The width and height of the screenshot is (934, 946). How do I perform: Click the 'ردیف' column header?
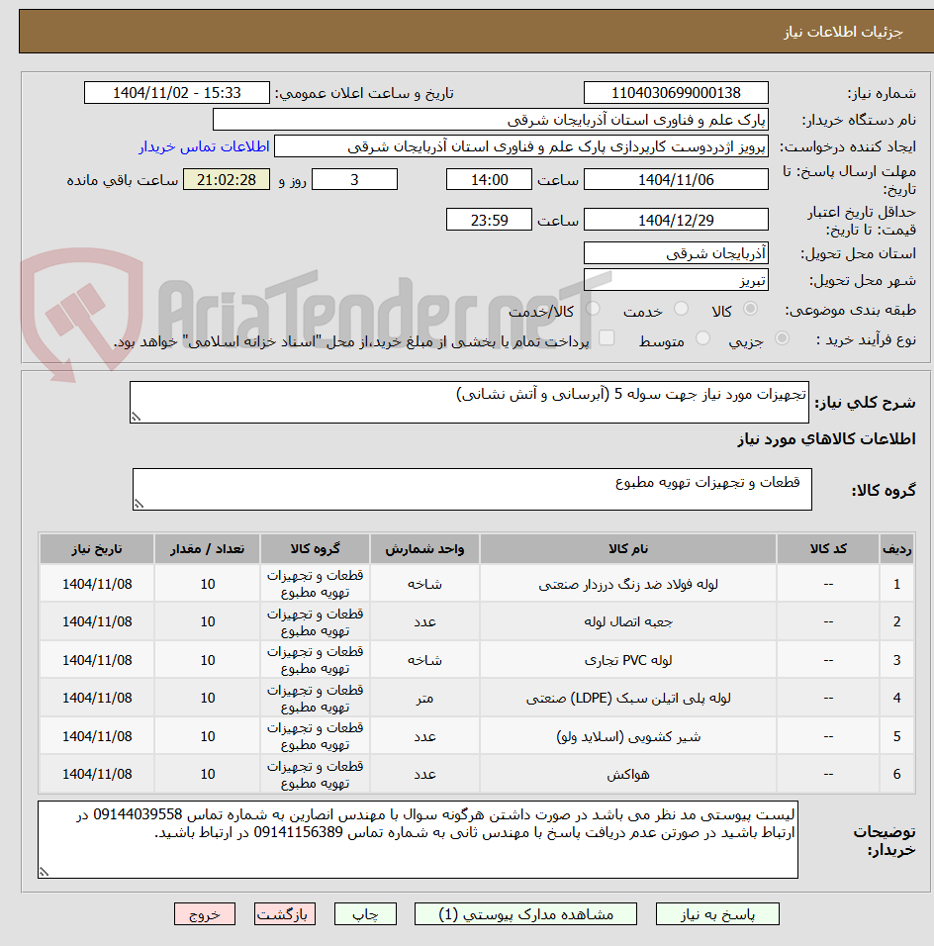tap(896, 548)
